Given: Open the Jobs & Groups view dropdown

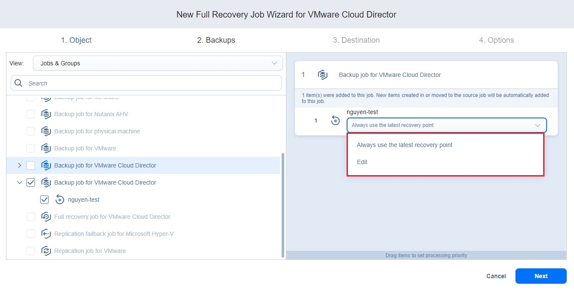Looking at the screenshot, I should (x=158, y=63).
